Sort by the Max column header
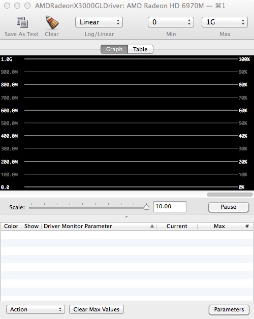 [219, 226]
